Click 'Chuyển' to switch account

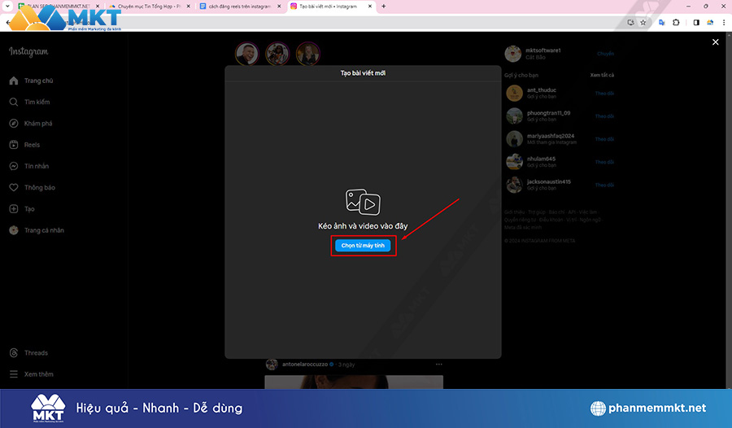coord(605,54)
